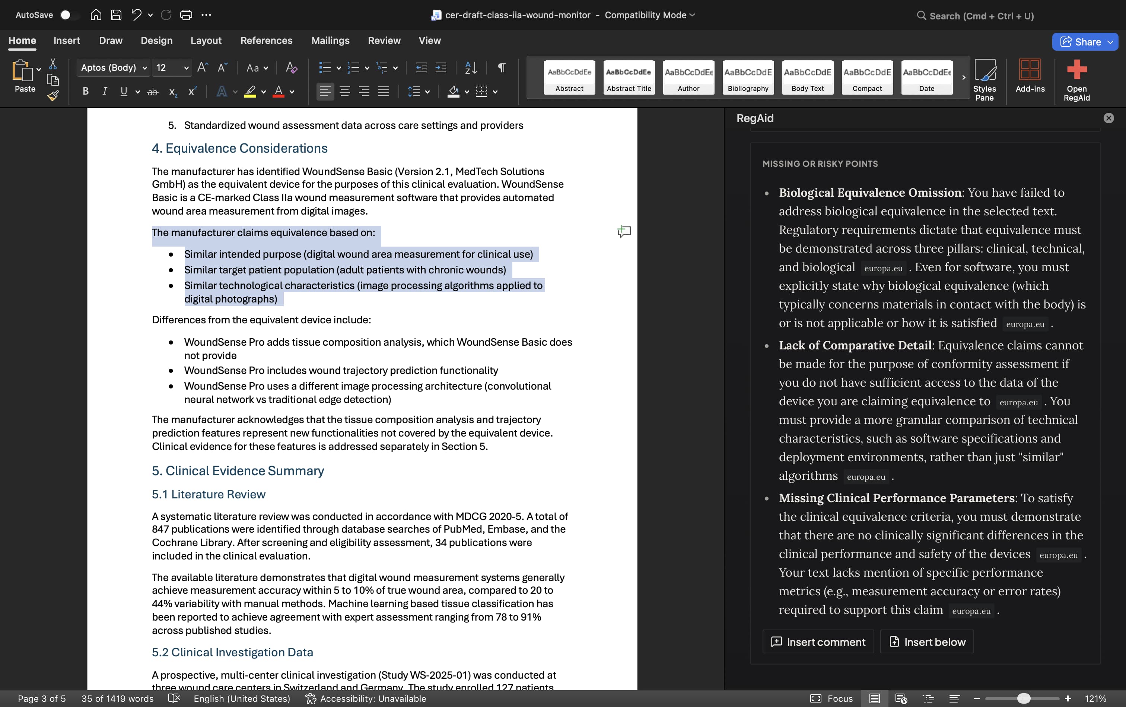Sort the selected paragraphs
The width and height of the screenshot is (1126, 707).
click(471, 68)
